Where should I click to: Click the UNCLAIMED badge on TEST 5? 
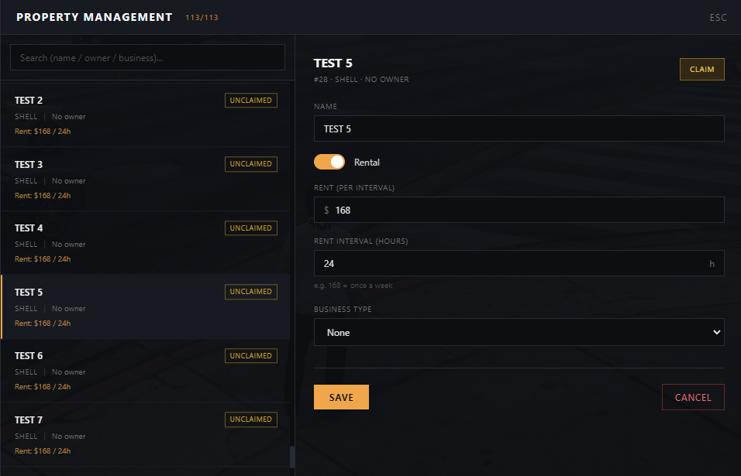pyautogui.click(x=251, y=292)
